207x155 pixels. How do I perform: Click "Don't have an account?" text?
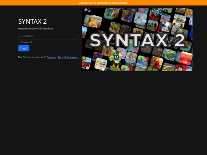[x=32, y=57]
